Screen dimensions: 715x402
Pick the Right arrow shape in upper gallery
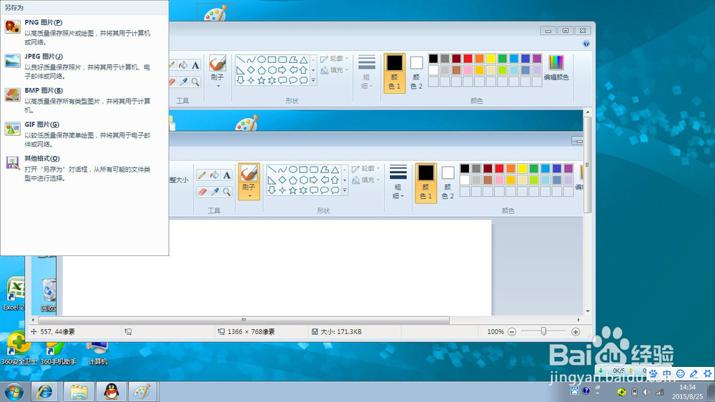coord(282,70)
